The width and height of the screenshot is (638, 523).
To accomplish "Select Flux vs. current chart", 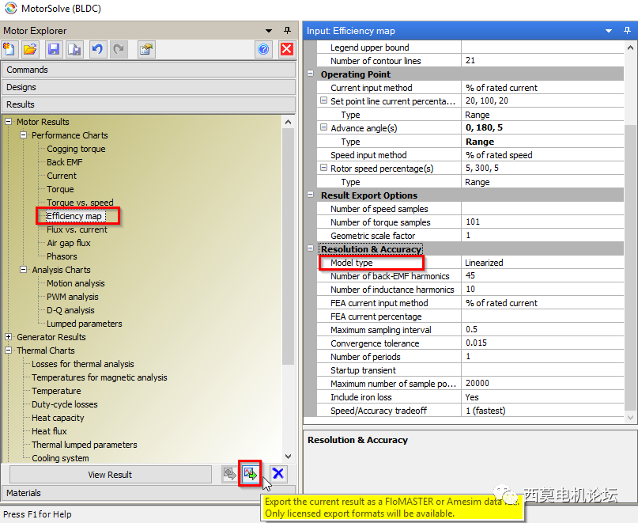I will point(77,229).
